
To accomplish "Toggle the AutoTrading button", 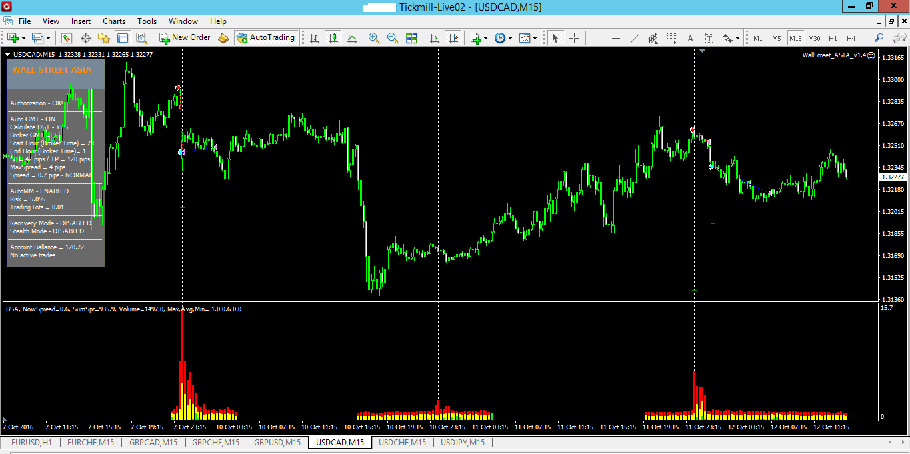I will 265,38.
